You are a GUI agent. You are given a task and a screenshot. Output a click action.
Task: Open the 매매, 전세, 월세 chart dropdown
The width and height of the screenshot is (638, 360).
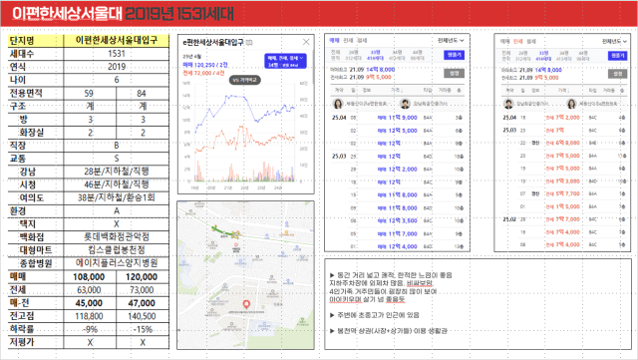click(x=285, y=61)
